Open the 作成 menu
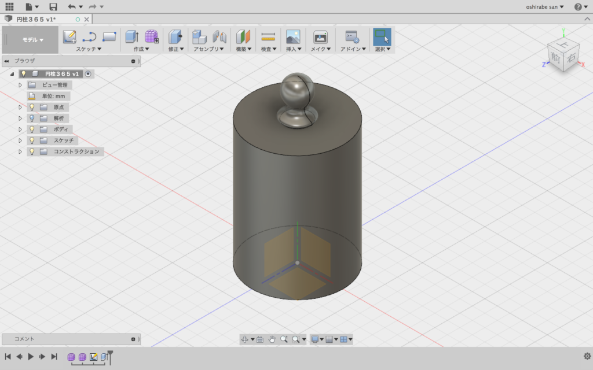Image resolution: width=593 pixels, height=370 pixels. pos(141,49)
